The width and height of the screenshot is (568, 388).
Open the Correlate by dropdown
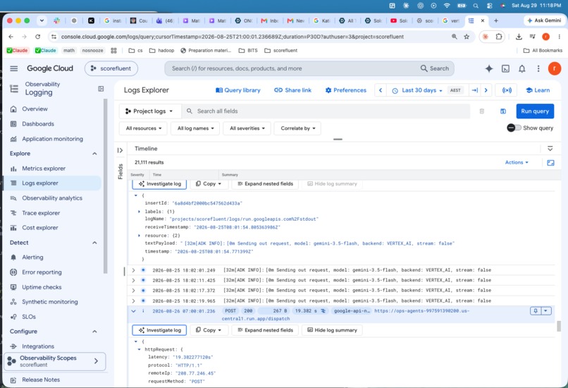(x=298, y=128)
